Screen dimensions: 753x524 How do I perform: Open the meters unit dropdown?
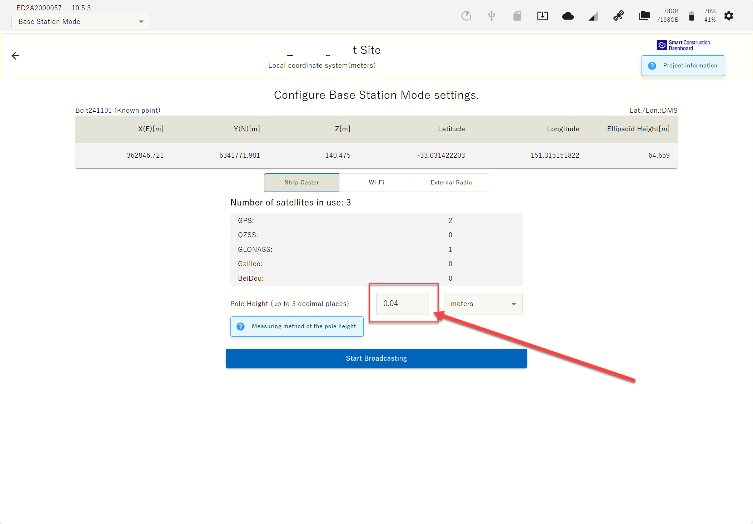[483, 304]
